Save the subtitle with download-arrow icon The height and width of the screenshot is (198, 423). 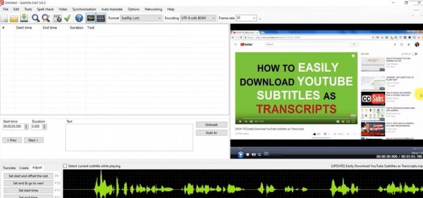tap(24, 18)
